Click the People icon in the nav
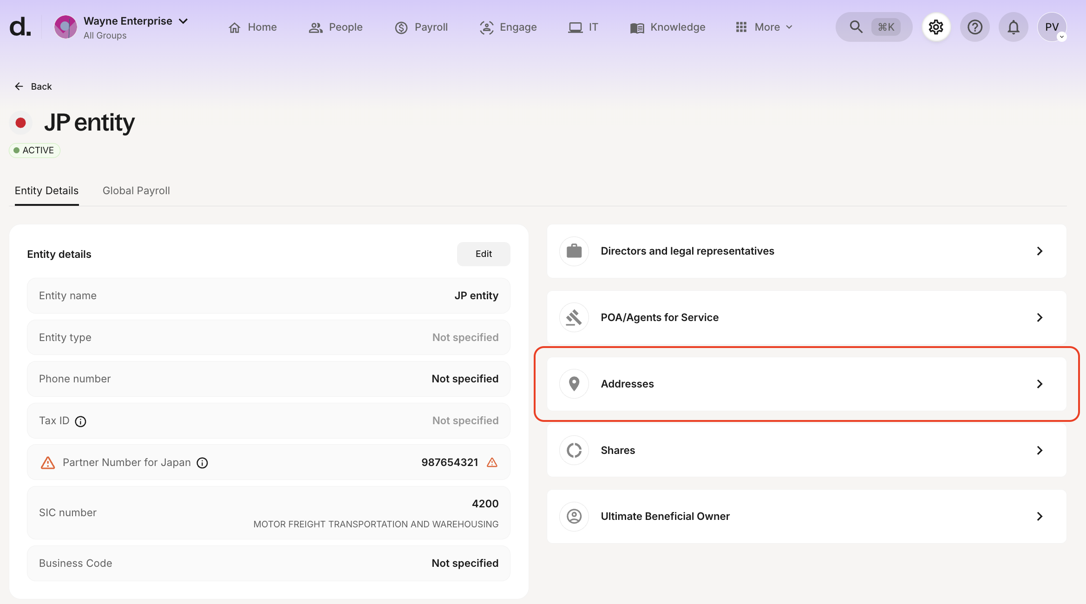This screenshot has width=1086, height=604. pyautogui.click(x=316, y=27)
